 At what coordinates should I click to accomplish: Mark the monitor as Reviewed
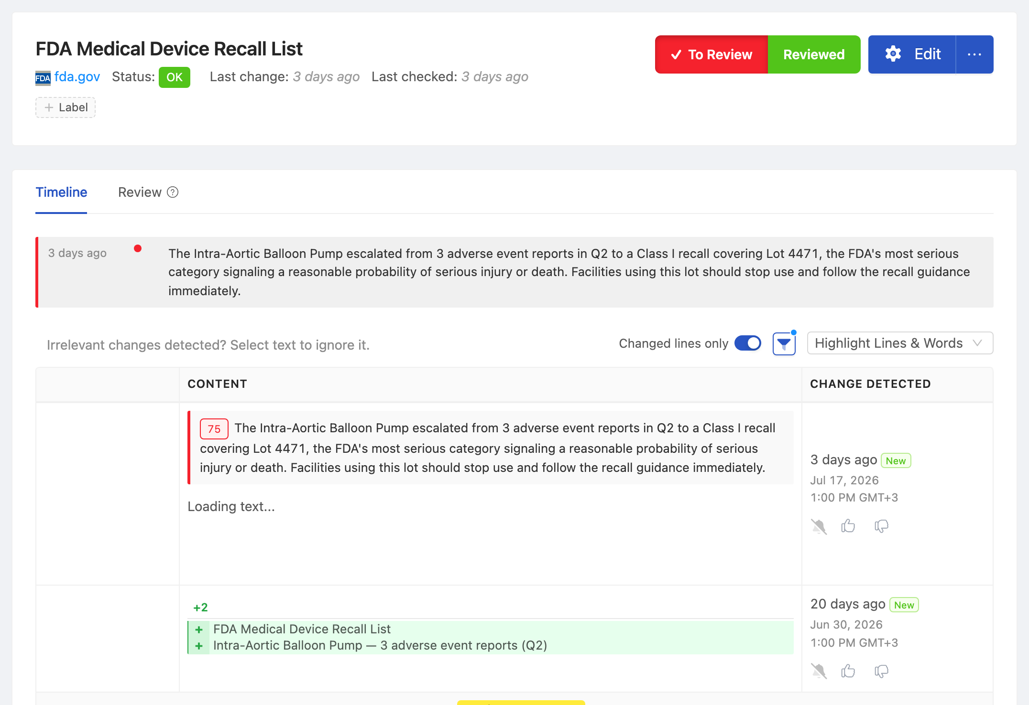[814, 54]
